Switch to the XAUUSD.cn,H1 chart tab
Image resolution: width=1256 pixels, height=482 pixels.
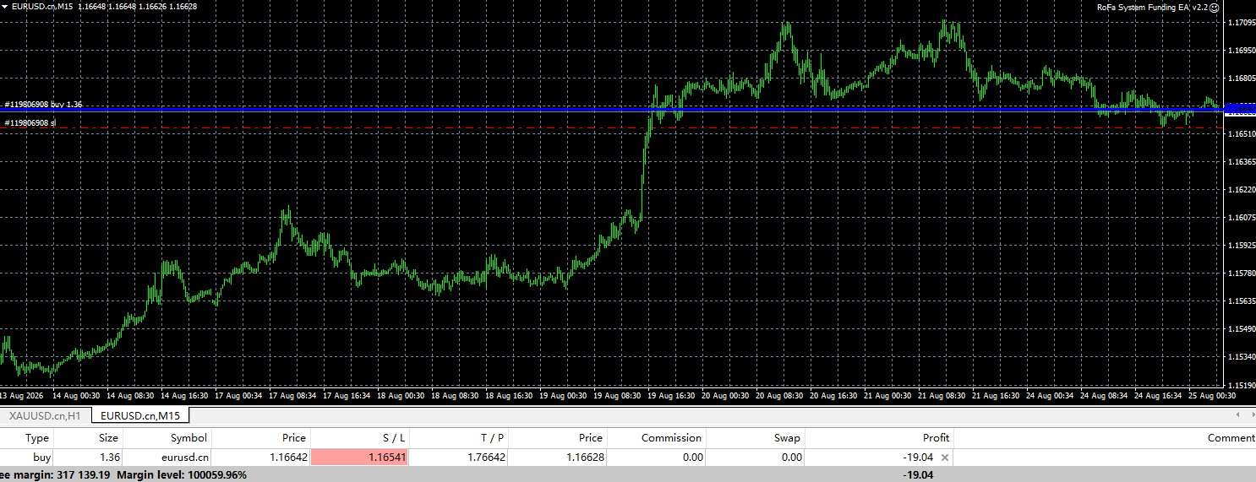click(45, 415)
